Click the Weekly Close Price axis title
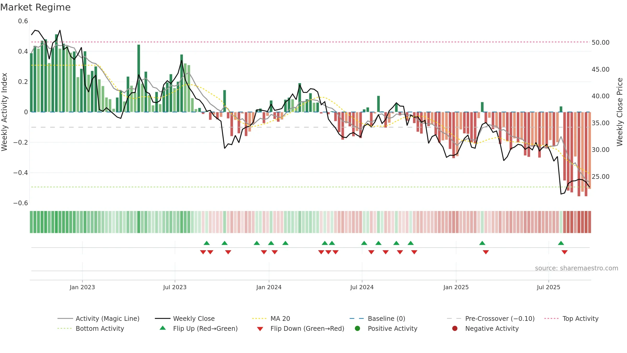Viewport: 627px width, 353px height. coord(620,112)
